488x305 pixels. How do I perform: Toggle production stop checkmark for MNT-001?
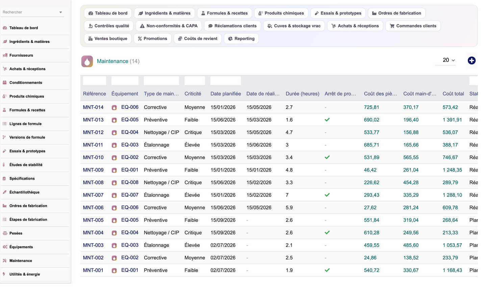[327, 270]
